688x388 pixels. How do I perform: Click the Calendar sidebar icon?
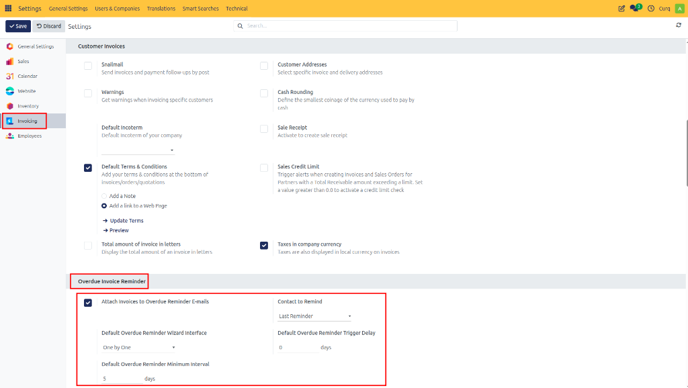pos(9,77)
